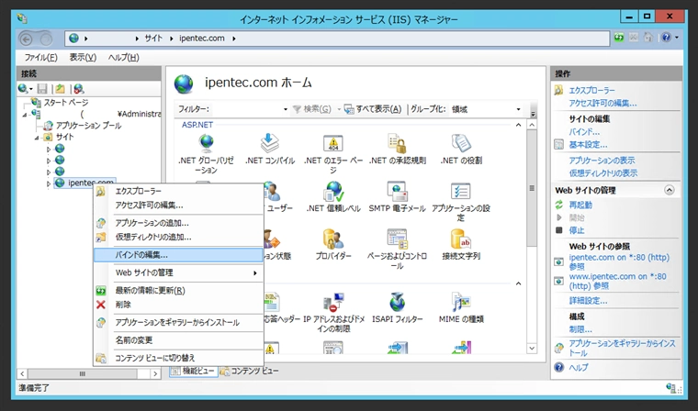The width and height of the screenshot is (698, 411).
Task: Choose 削除 in context menu
Action: (x=178, y=305)
